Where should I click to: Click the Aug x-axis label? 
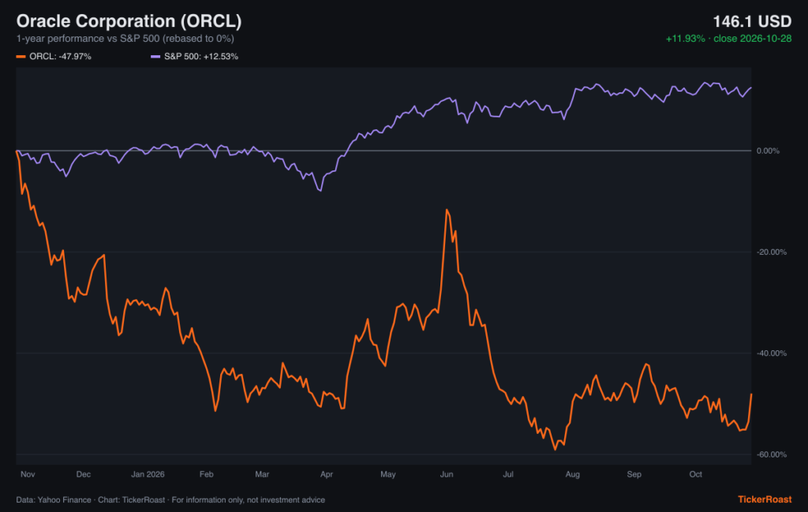click(x=573, y=474)
